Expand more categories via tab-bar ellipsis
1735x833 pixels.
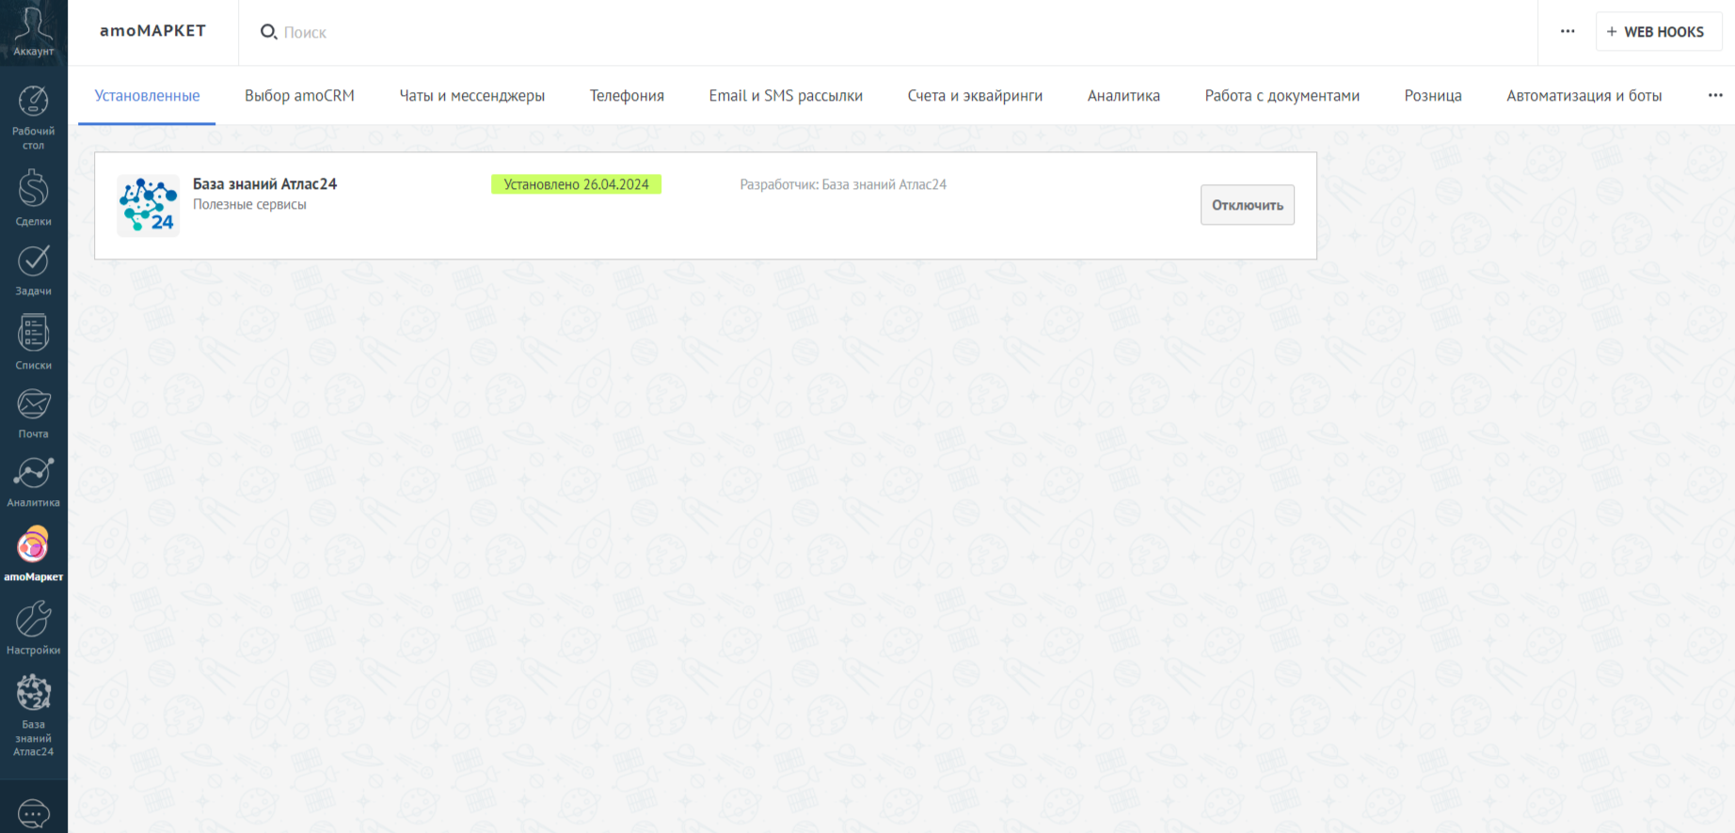click(1715, 95)
